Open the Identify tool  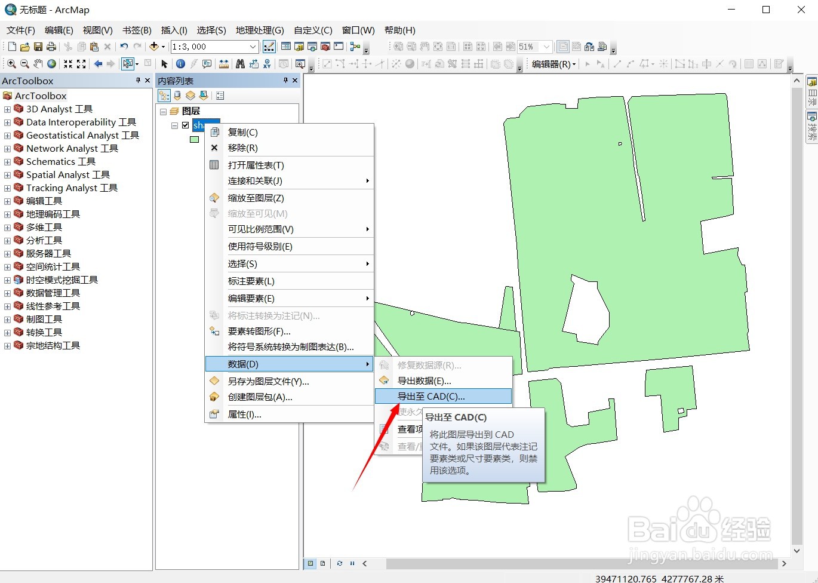coord(180,63)
